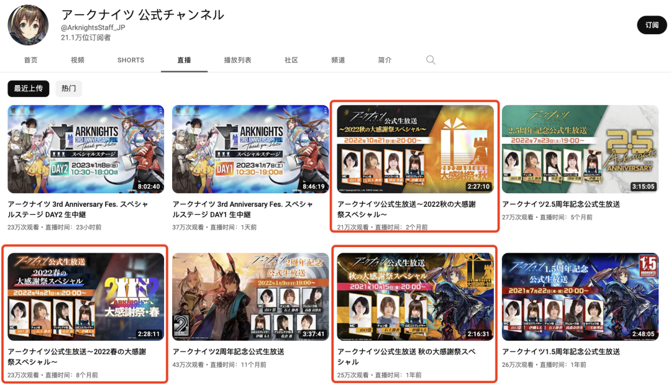Click the 26万次观看 1年前 metadata line
Screen dimensions: 671x385
544,365
